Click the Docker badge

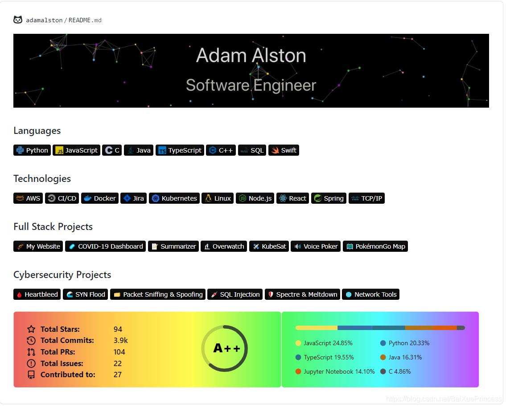[100, 198]
